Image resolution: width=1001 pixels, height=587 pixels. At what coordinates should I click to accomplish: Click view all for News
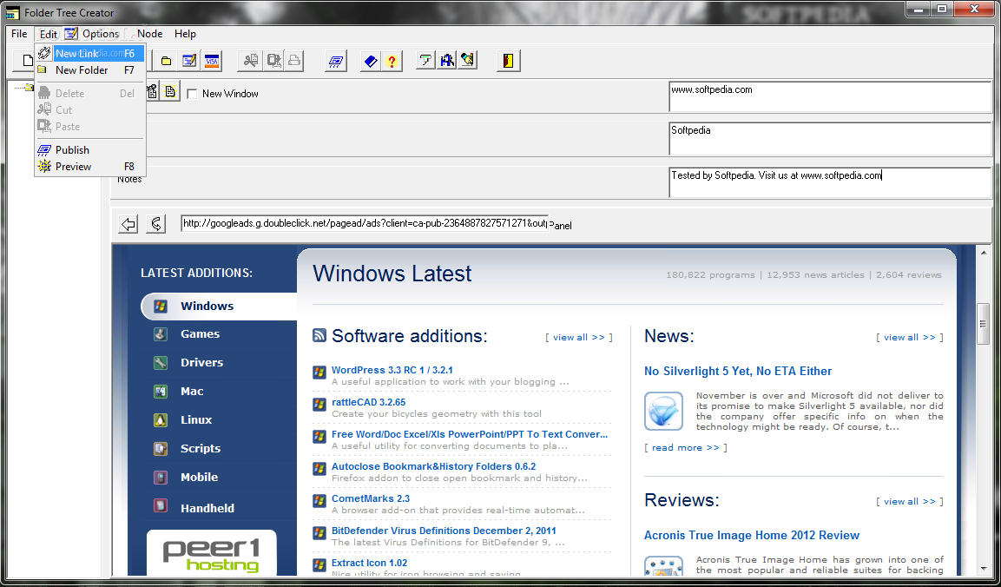[909, 337]
